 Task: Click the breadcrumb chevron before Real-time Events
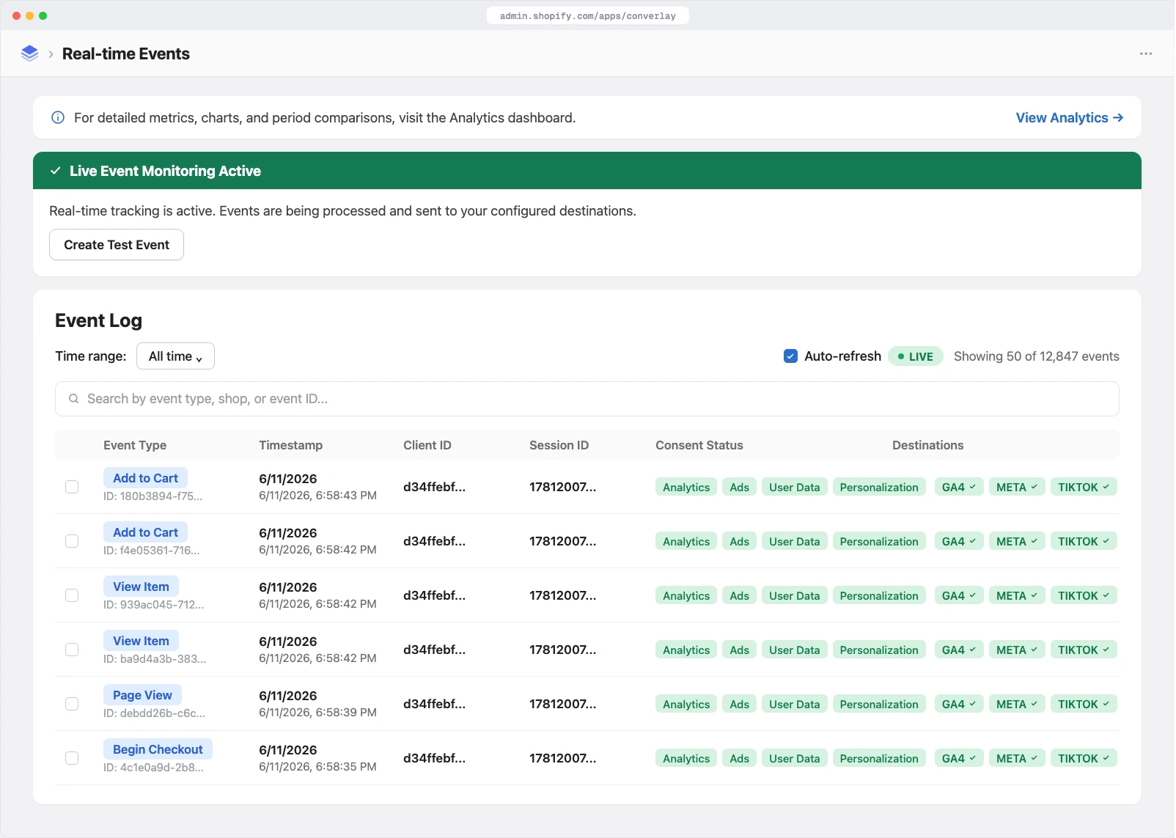click(x=51, y=54)
